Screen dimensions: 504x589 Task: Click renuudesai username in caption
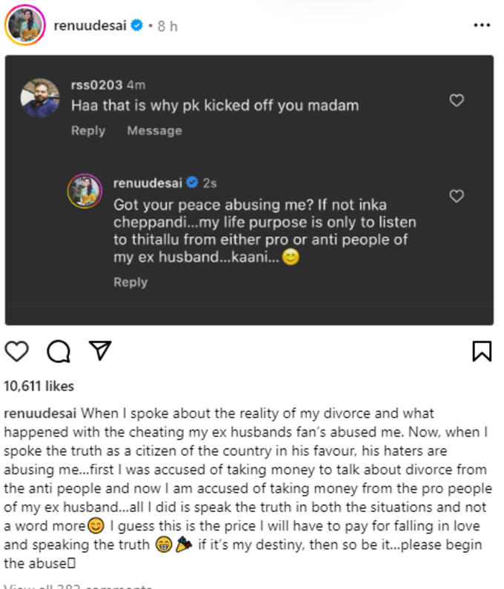point(40,413)
